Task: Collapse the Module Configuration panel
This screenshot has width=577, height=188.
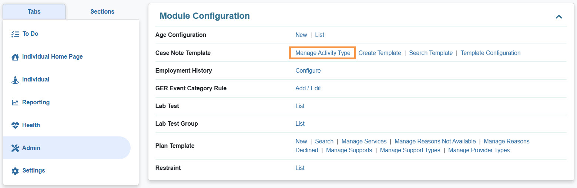Action: pyautogui.click(x=558, y=17)
